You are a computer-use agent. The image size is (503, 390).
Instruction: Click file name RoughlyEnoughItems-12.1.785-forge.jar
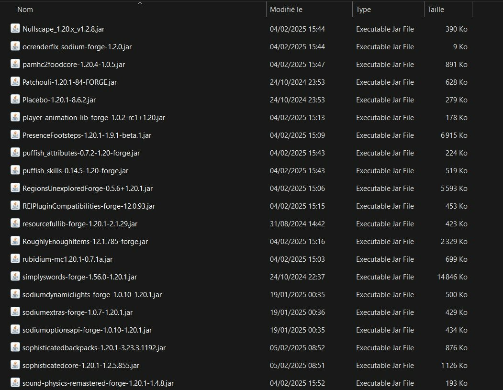click(85, 242)
